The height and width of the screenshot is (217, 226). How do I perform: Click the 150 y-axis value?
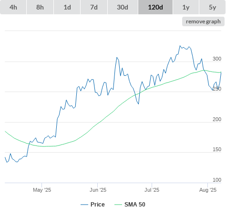217,149
